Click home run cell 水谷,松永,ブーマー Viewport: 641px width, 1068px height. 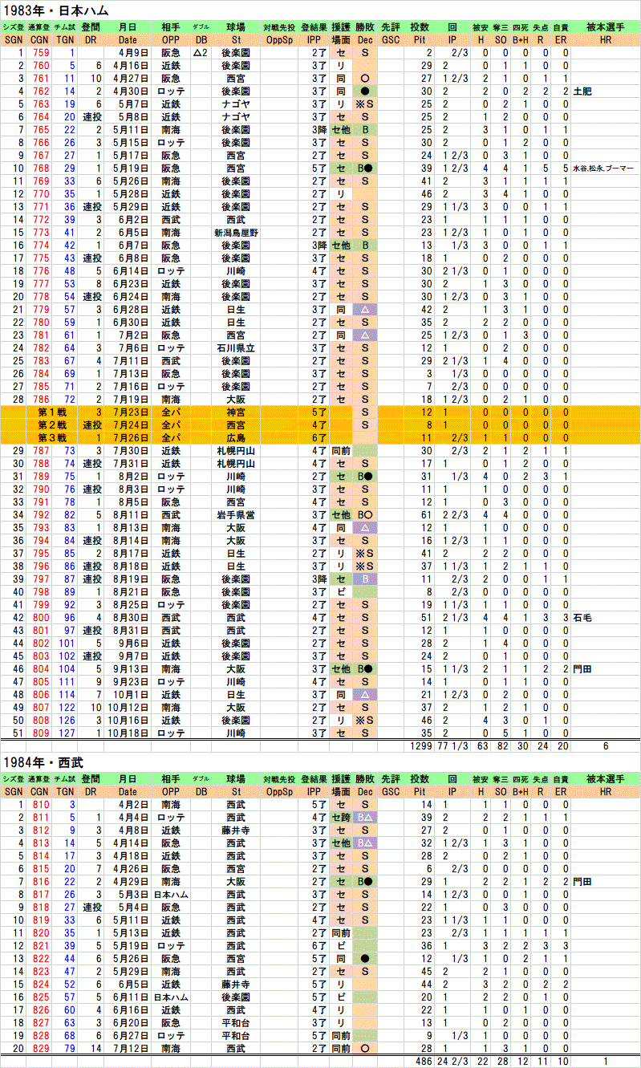pos(603,169)
